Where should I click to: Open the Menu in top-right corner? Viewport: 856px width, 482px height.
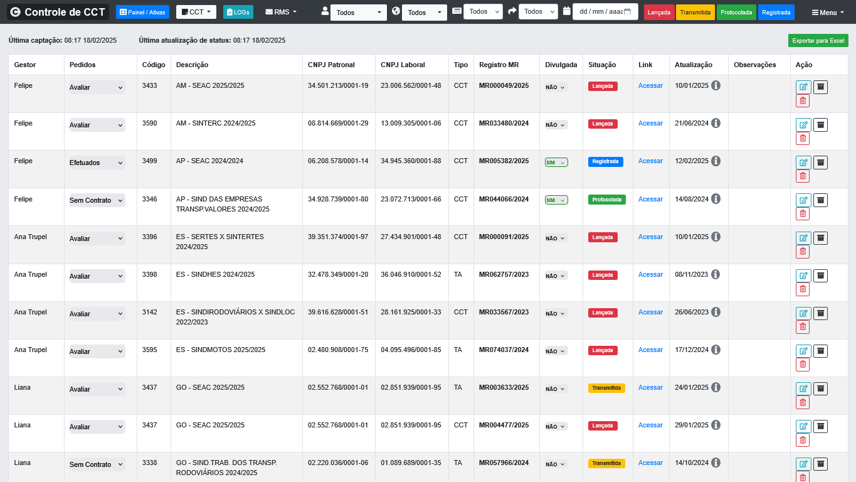(828, 13)
